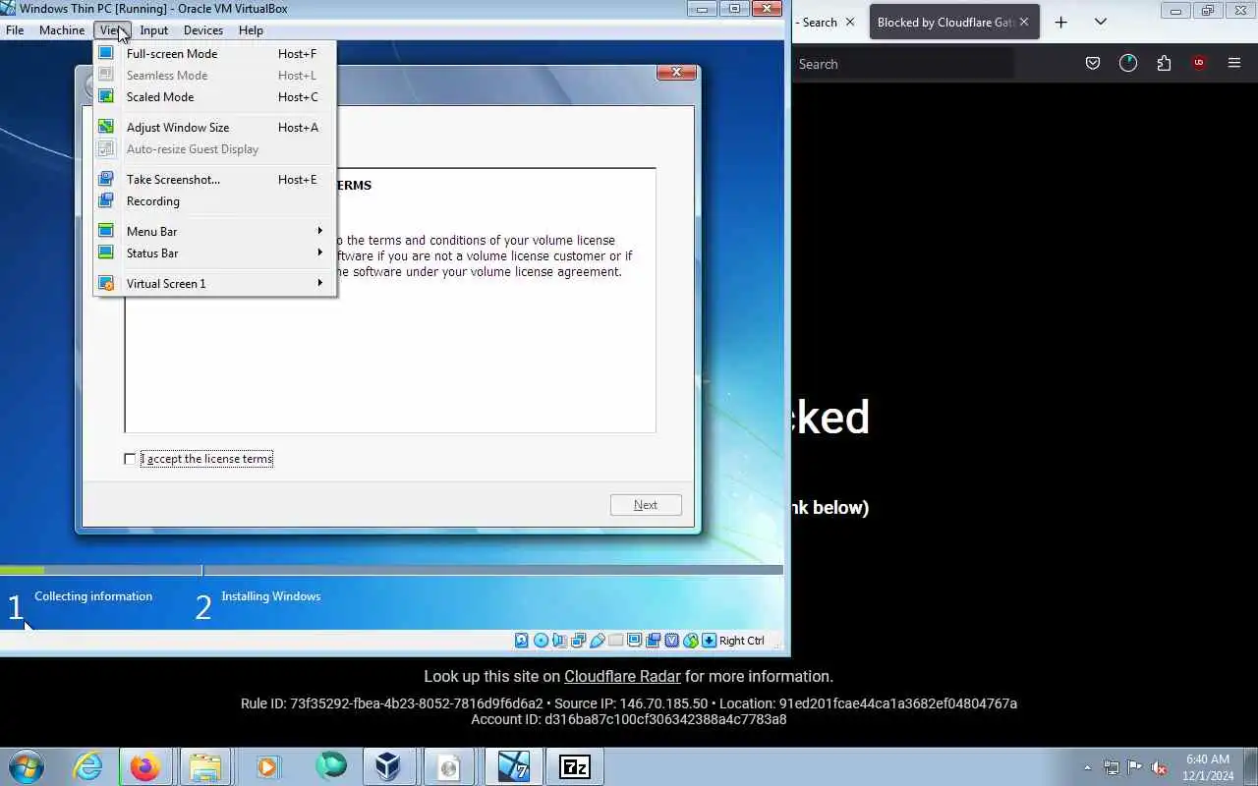This screenshot has height=786, width=1258.
Task: Open the Firefox list all tabs dropdown
Action: [1101, 22]
